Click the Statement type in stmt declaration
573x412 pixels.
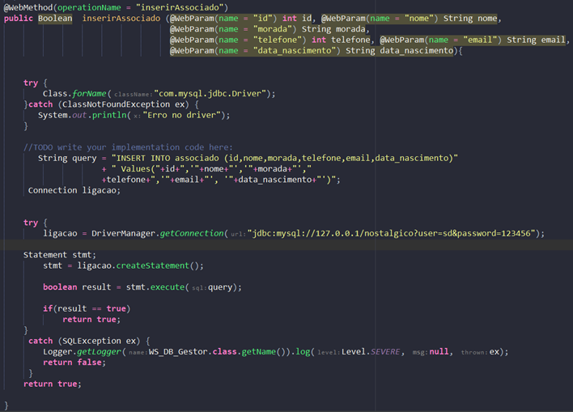[45, 255]
